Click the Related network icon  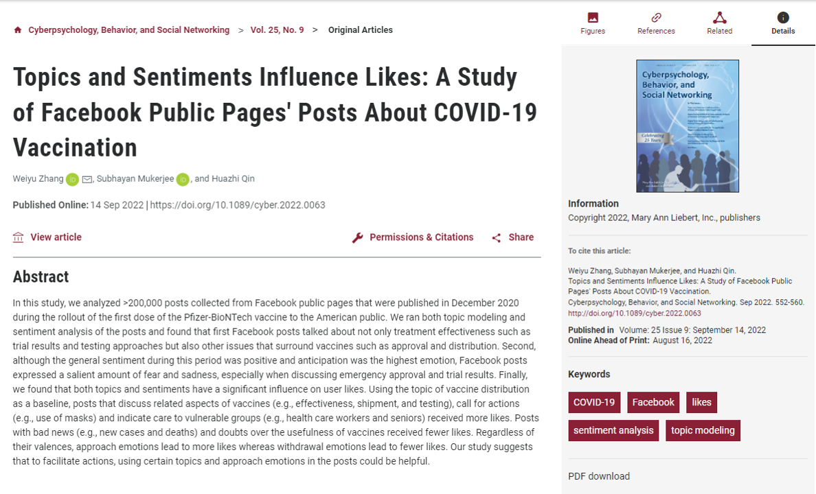720,18
